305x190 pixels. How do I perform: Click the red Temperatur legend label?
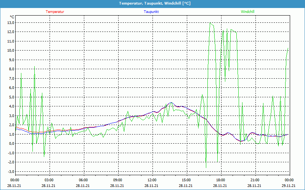coord(55,12)
